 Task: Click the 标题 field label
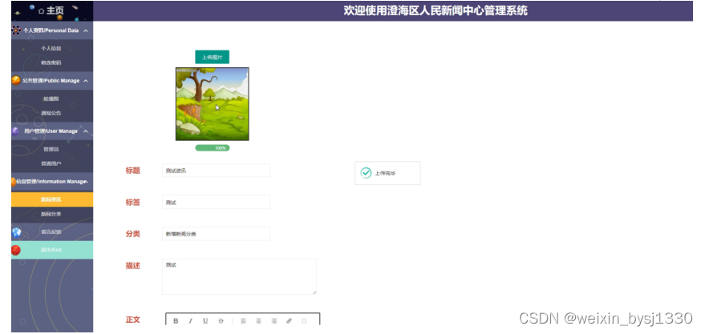pyautogui.click(x=132, y=171)
